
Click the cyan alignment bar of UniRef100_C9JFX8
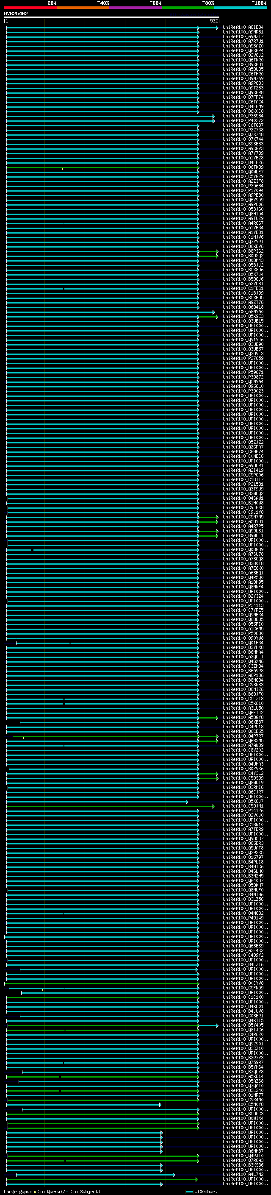103,507
